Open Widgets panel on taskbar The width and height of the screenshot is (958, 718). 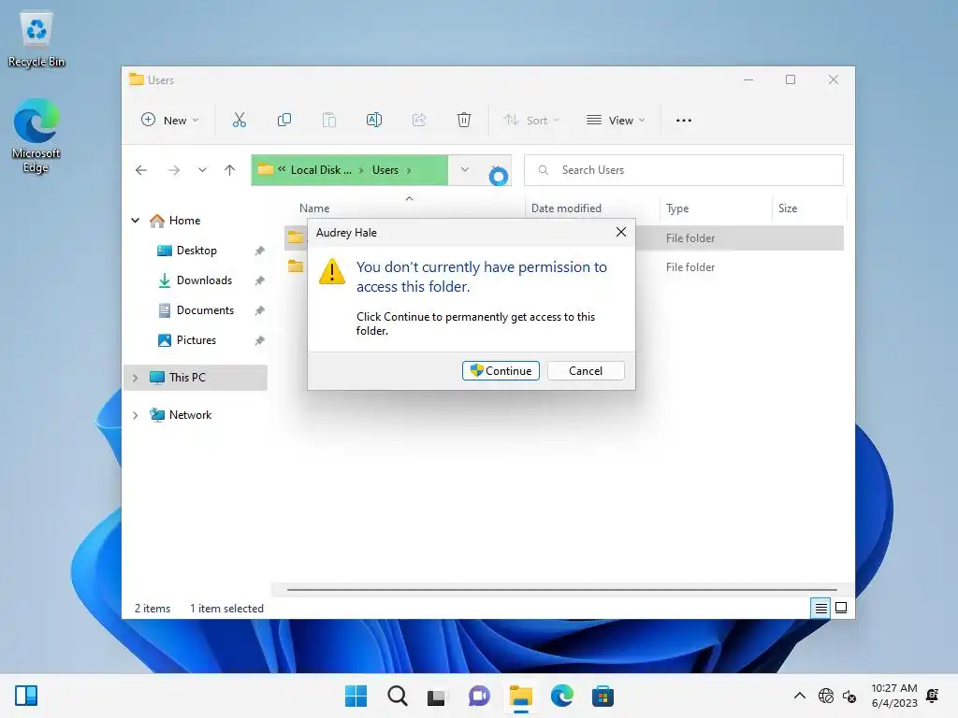pos(26,696)
